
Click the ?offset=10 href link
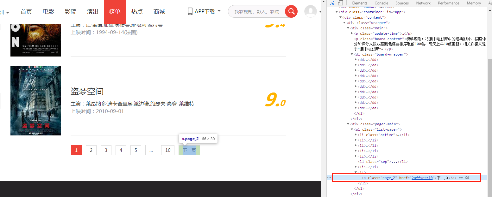click(x=422, y=177)
